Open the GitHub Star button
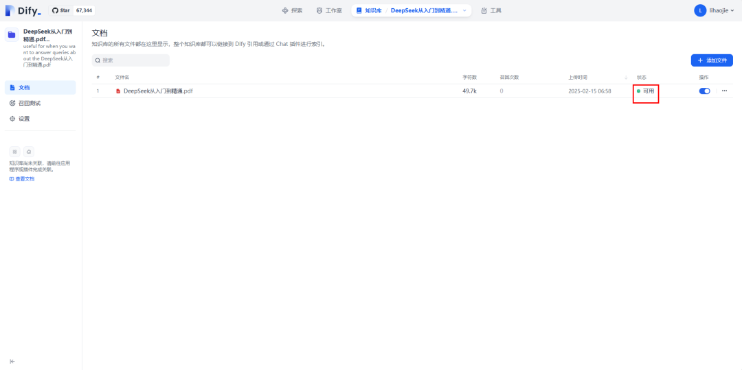The height and width of the screenshot is (370, 742). 60,10
